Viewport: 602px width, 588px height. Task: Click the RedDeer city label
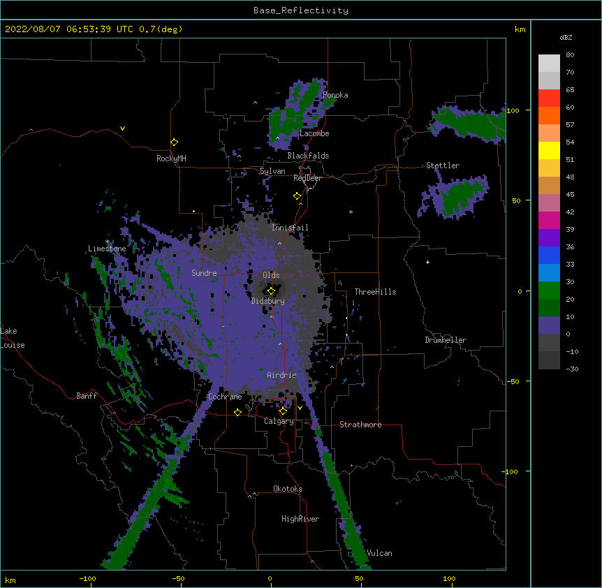tap(307, 178)
